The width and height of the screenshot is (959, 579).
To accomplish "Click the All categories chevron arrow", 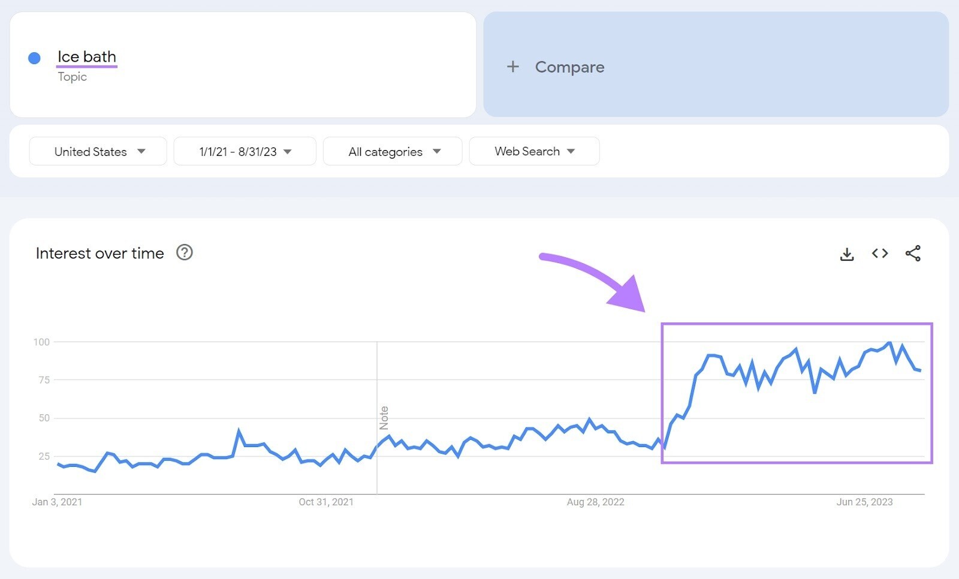I will coord(437,152).
